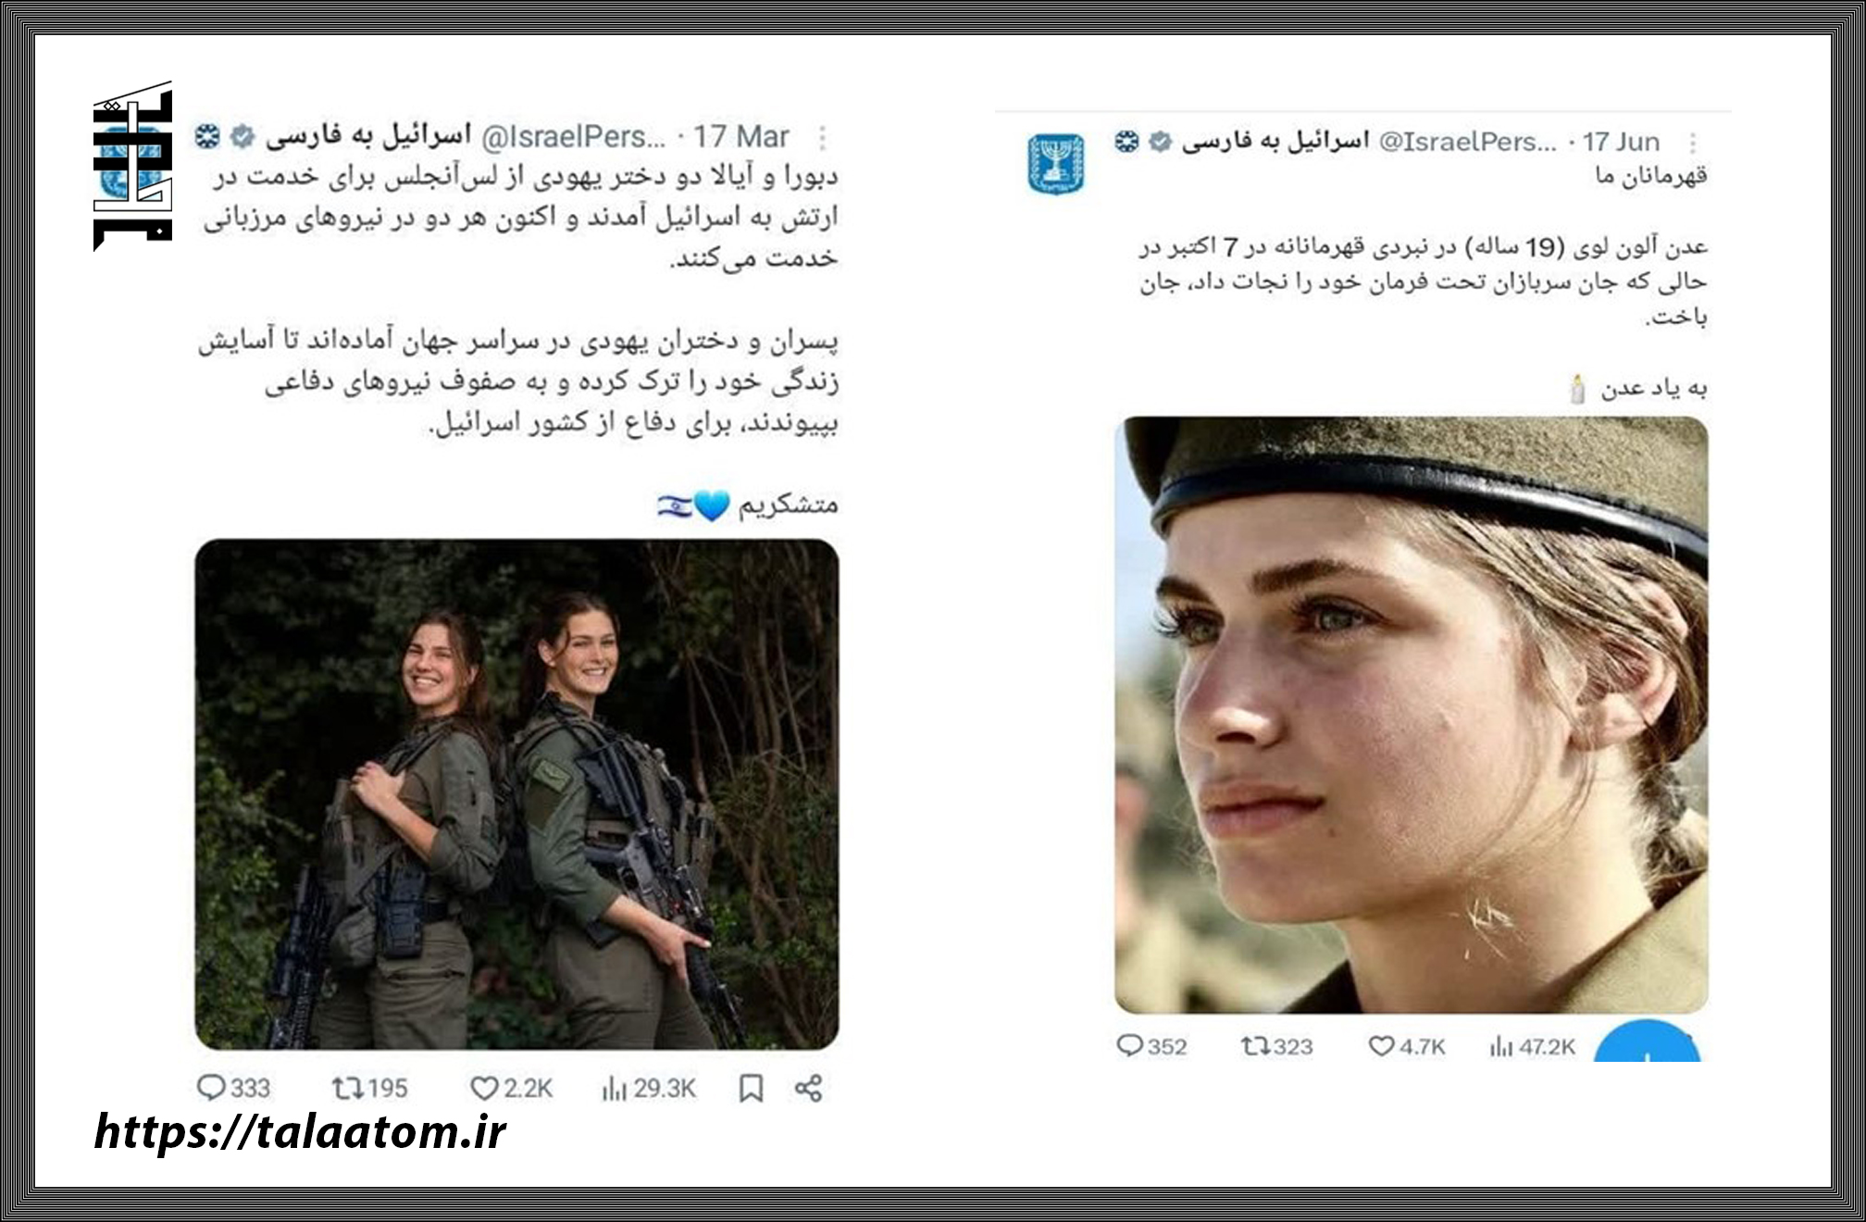Tap the blue floating compose button
This screenshot has height=1222, width=1866.
click(1648, 1041)
